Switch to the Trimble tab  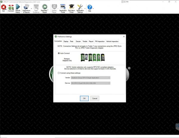point(85,42)
